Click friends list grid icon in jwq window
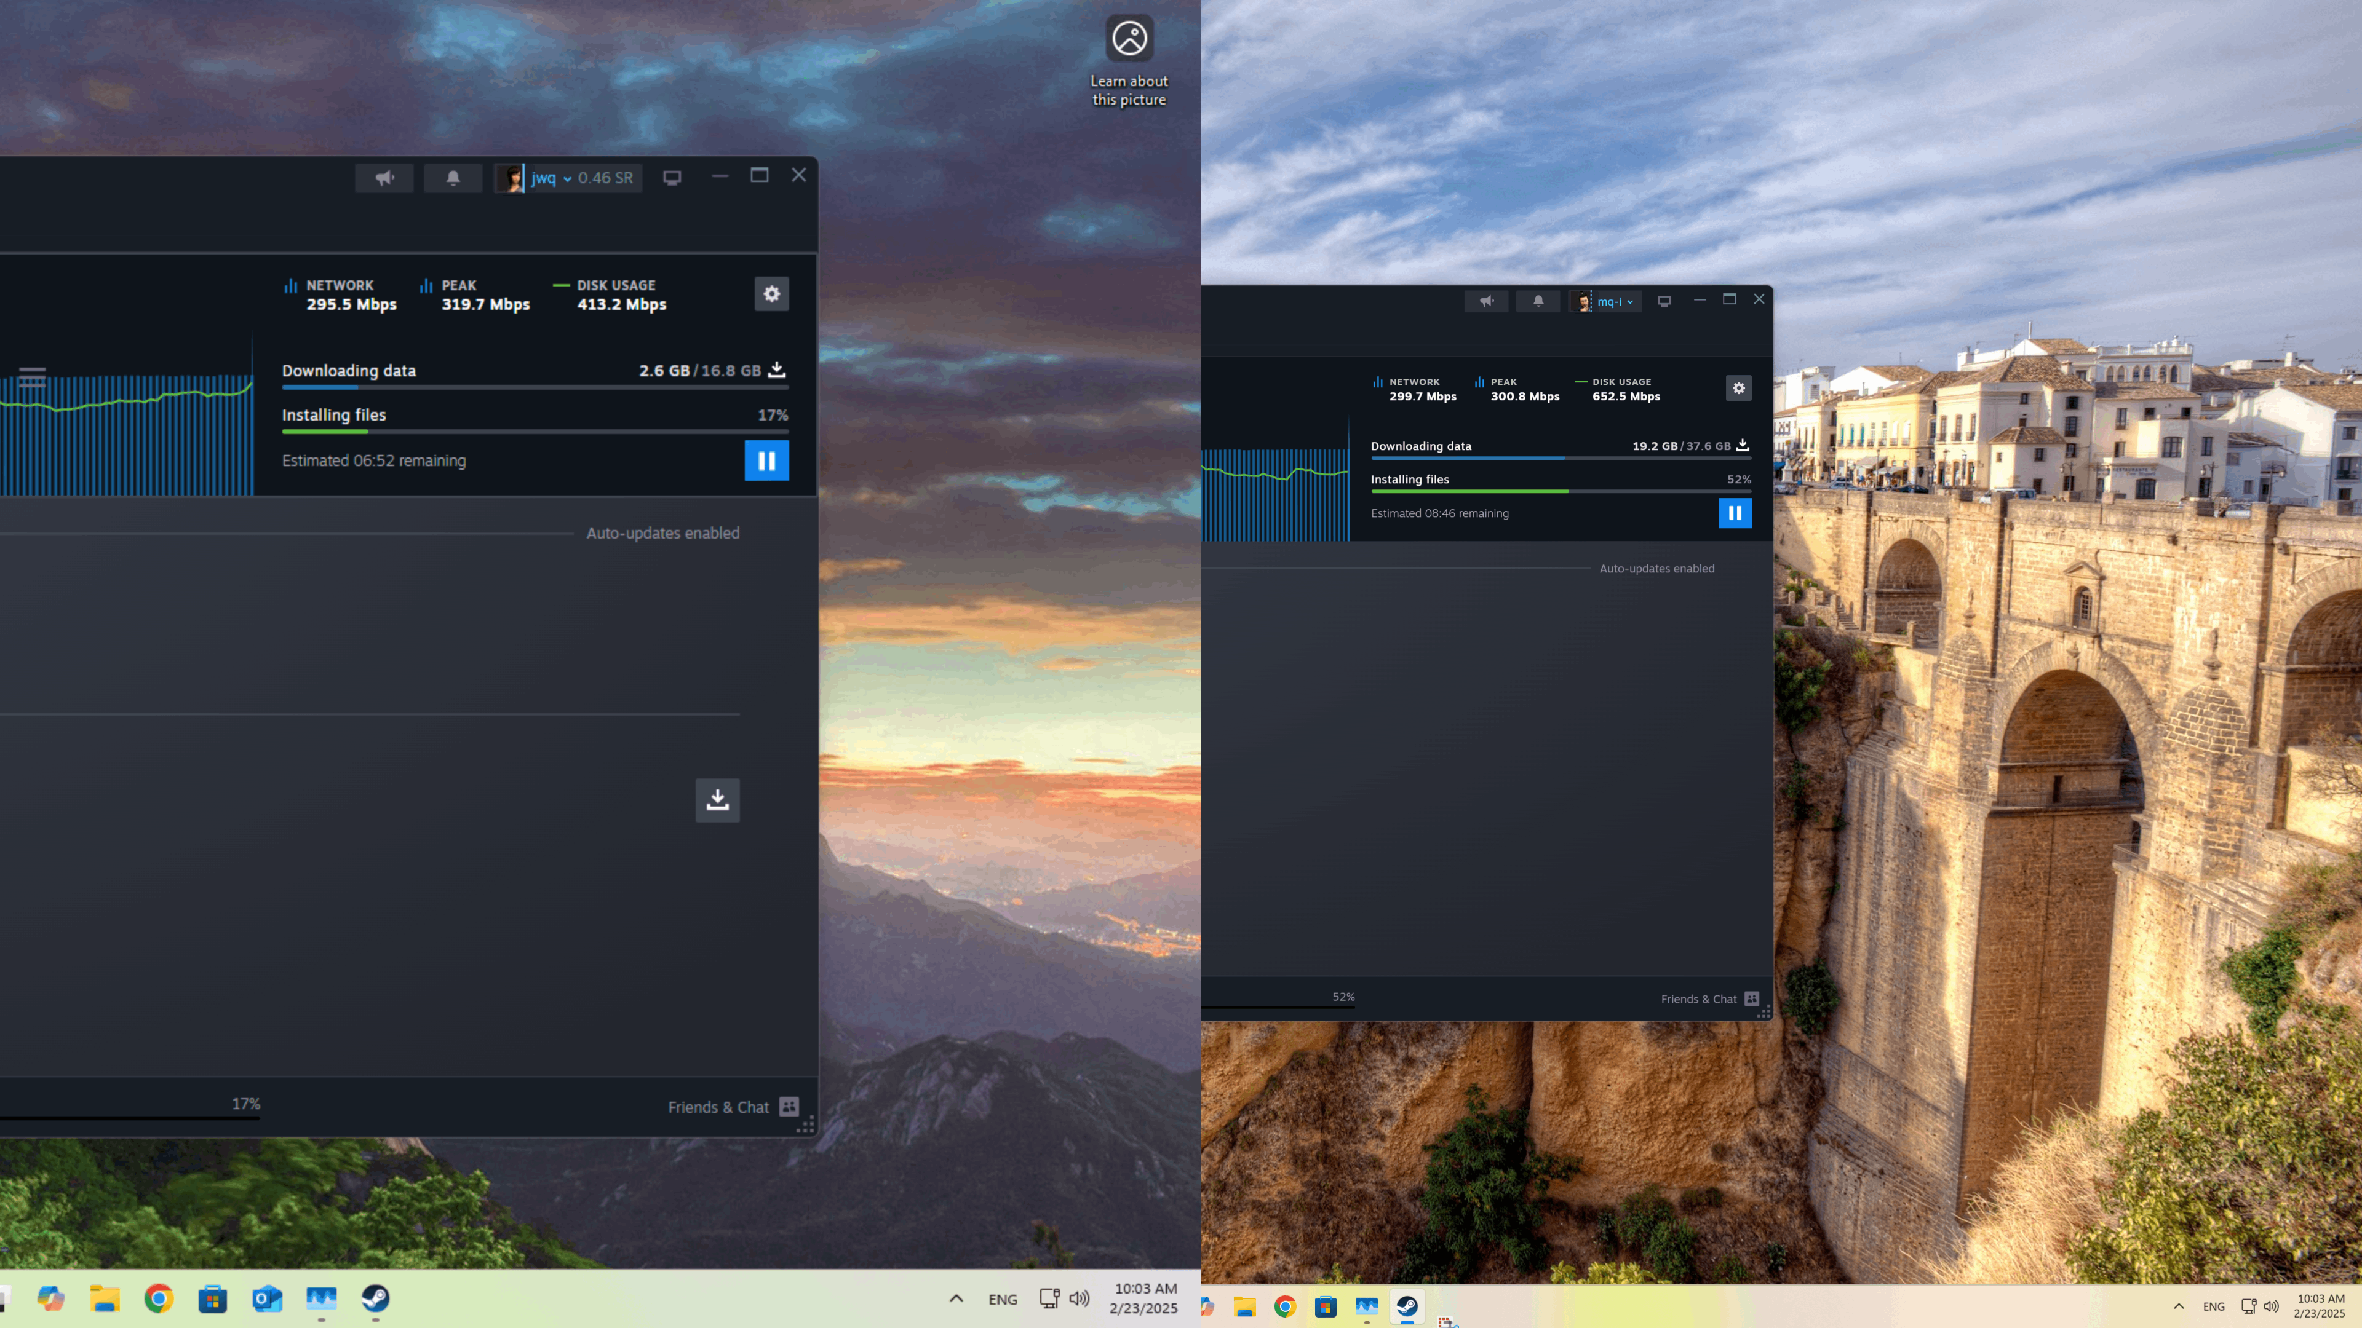 coord(789,1107)
